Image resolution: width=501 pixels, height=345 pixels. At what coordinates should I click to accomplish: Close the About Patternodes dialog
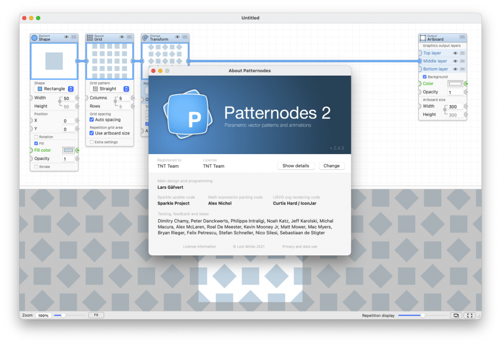tap(153, 70)
